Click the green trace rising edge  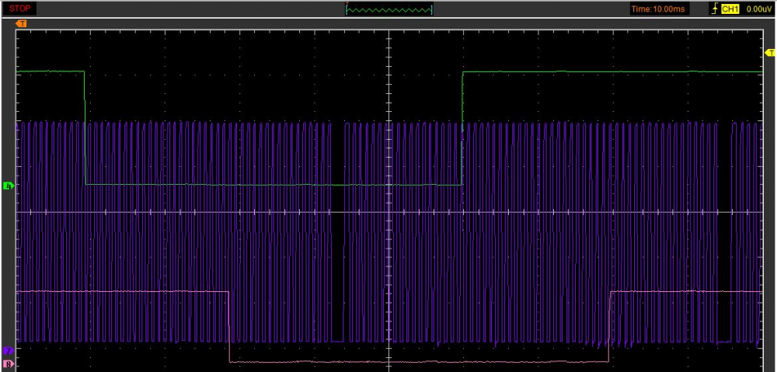point(462,128)
